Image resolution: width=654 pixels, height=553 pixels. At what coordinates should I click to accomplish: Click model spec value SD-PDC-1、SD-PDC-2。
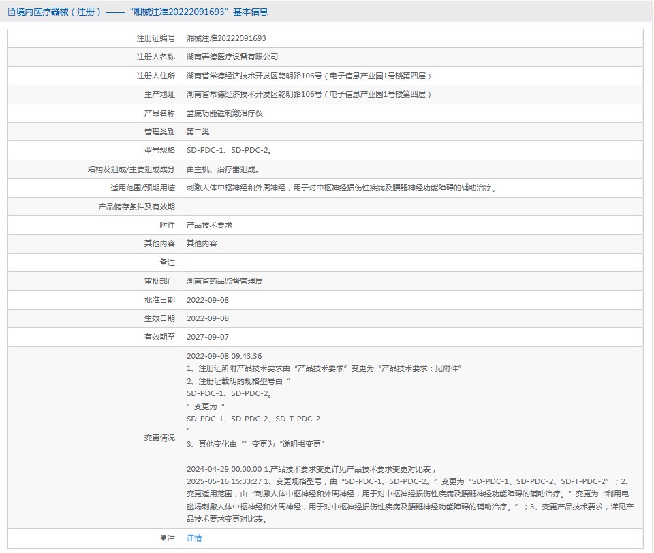point(230,150)
